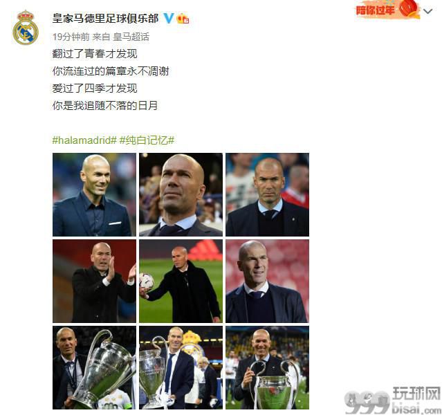Click the red lantern festival icon
The height and width of the screenshot is (415, 442).
point(408,9)
